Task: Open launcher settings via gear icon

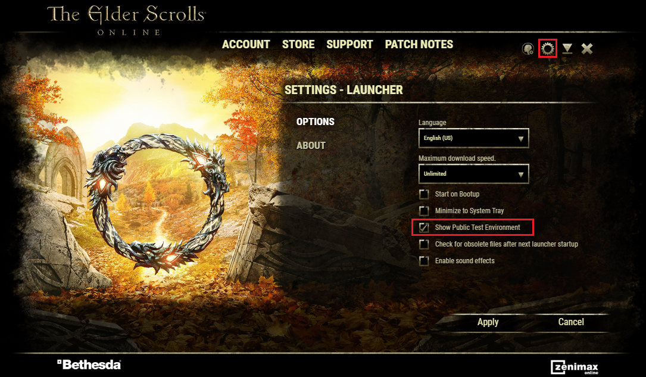Action: (x=548, y=49)
